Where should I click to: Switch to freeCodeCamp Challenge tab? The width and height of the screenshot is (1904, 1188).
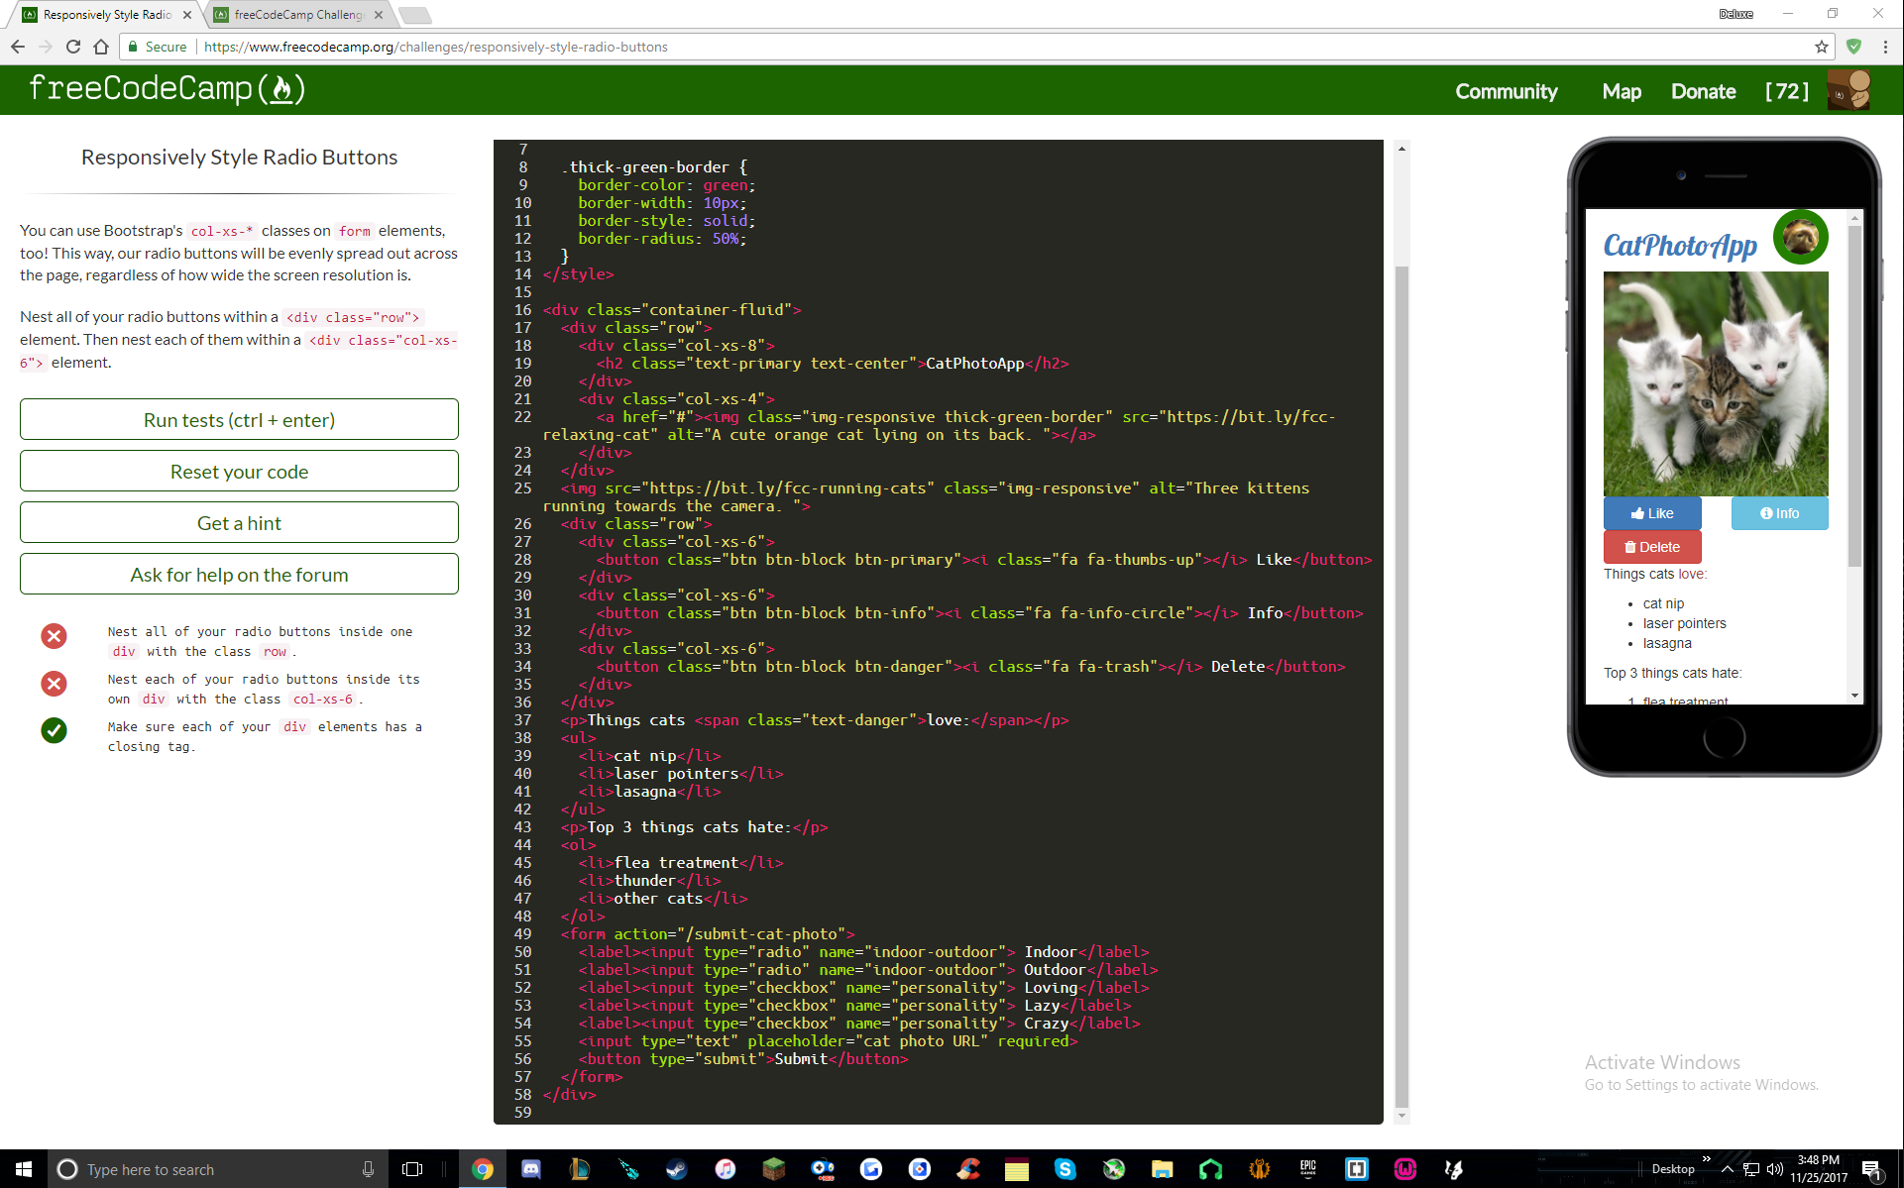pyautogui.click(x=298, y=15)
